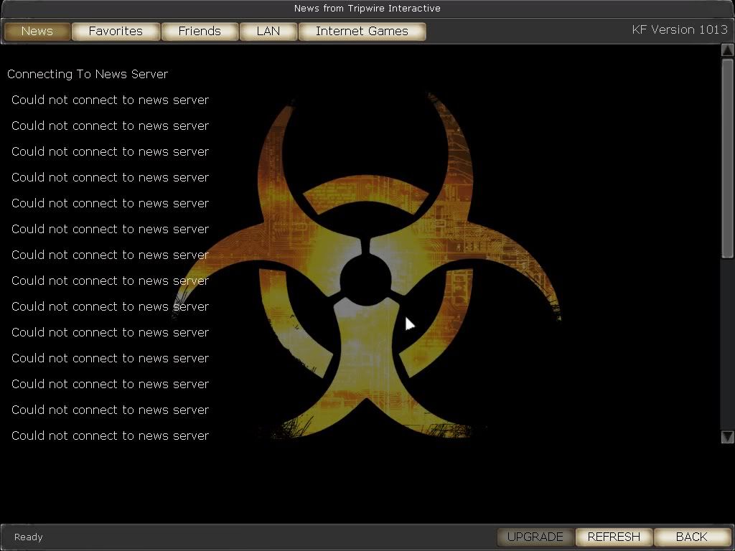Switch to the News tab
The image size is (735, 551).
[37, 31]
